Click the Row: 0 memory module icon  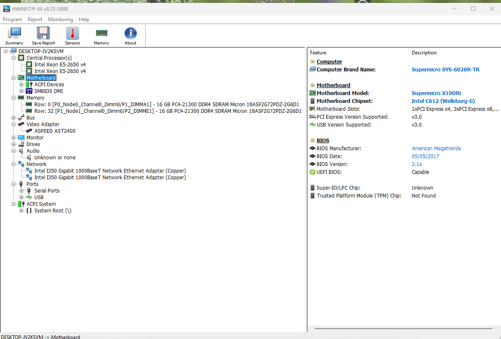(29, 105)
